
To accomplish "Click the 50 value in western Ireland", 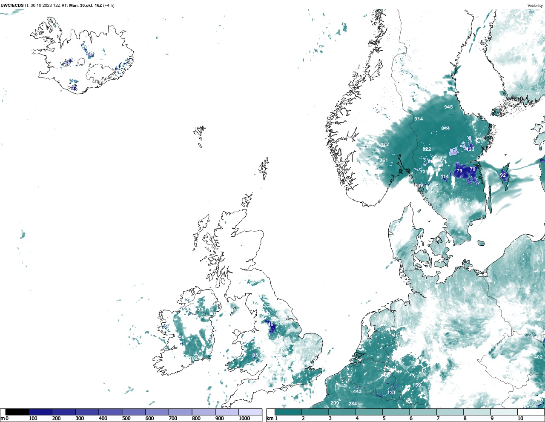I will click(x=182, y=338).
